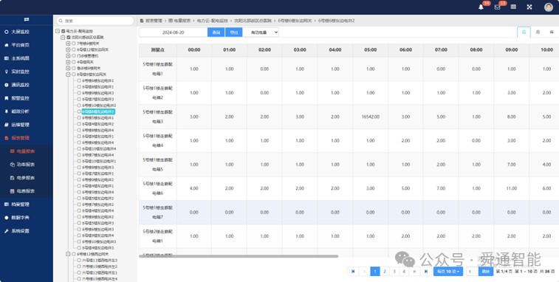
Task: Expand the 6号楼12楼东边网关 node
Action: click(68, 49)
